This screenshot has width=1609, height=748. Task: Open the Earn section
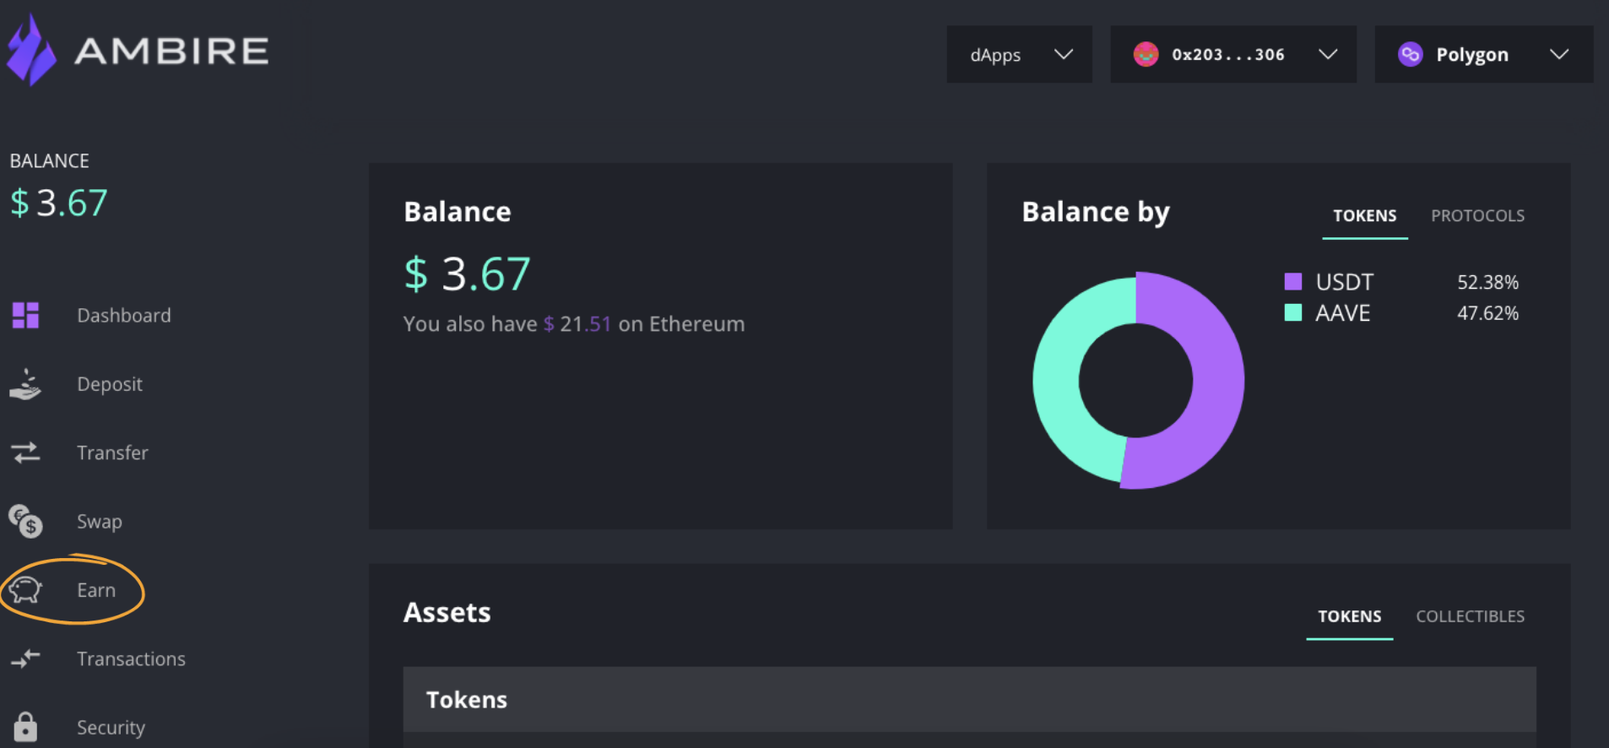(x=96, y=590)
